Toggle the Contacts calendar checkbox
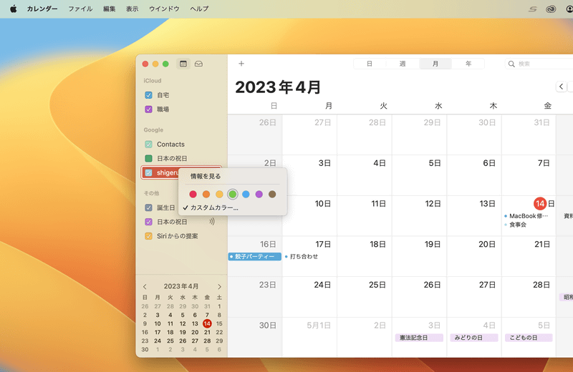Image resolution: width=573 pixels, height=372 pixels. coord(148,145)
